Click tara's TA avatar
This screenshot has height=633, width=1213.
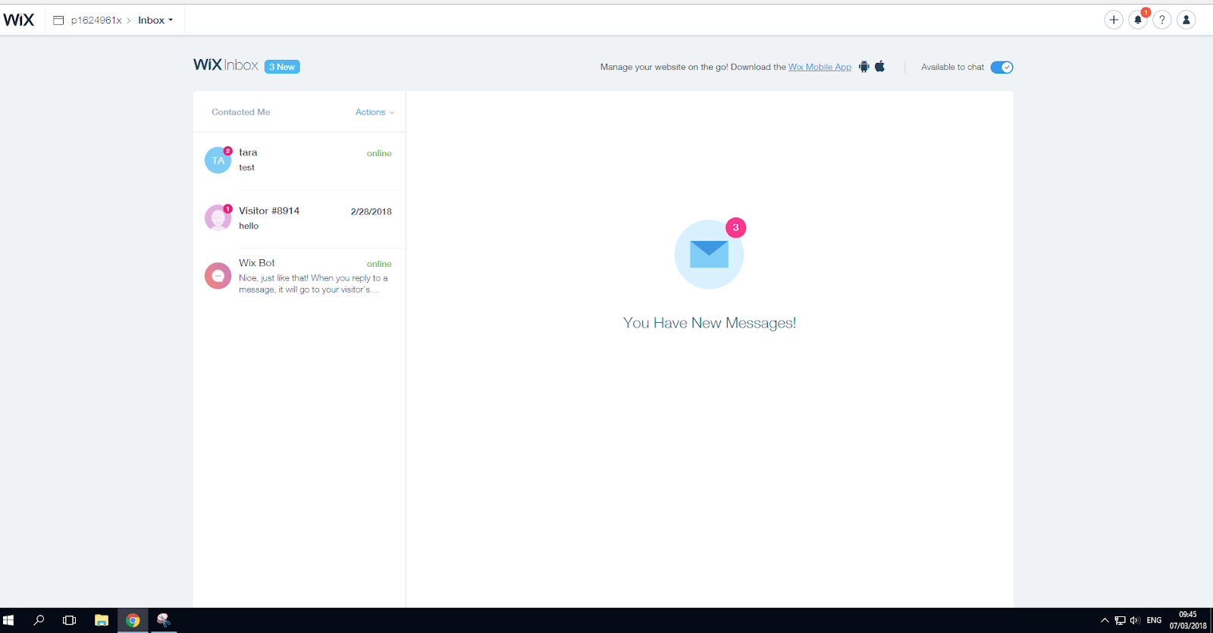pos(218,160)
